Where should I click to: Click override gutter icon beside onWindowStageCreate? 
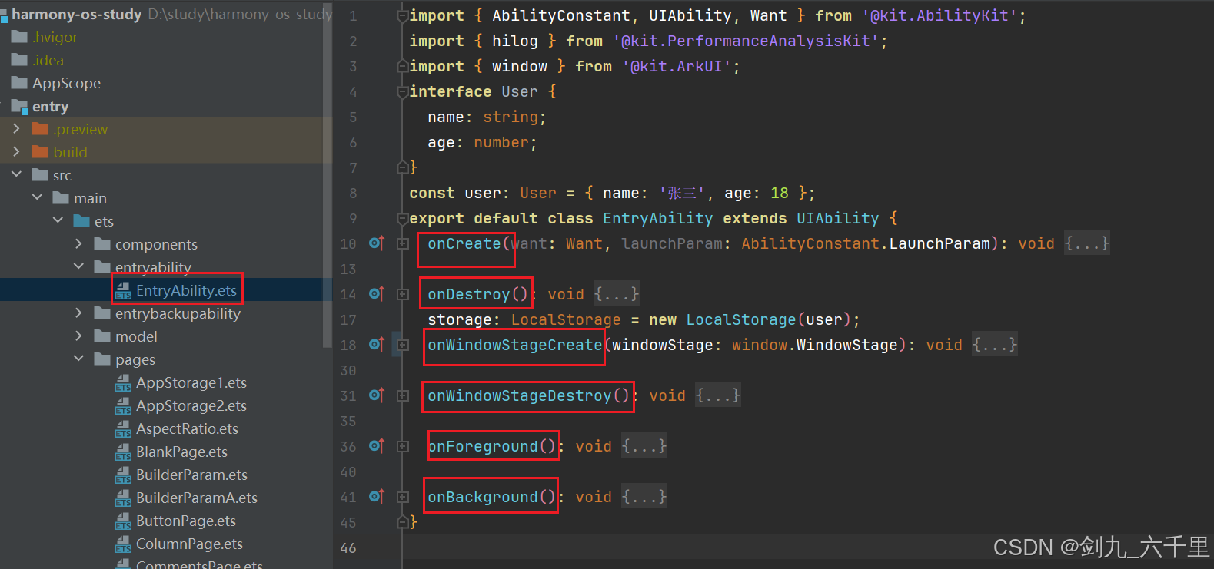tap(376, 345)
